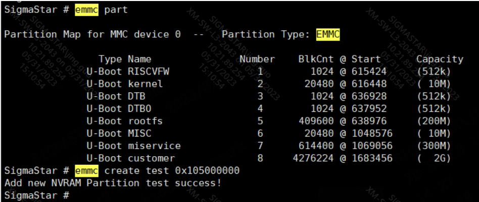
Task: Click the customer partition name
Action: (x=151, y=158)
